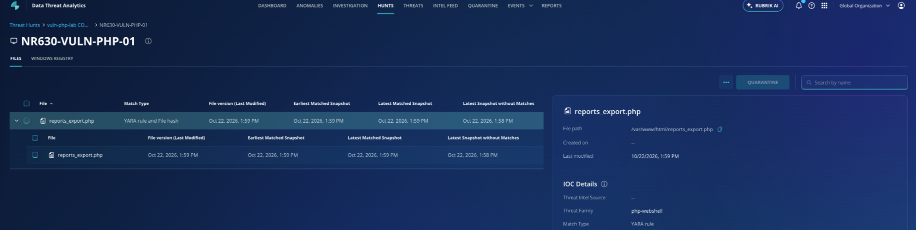Select the Hunts tab
This screenshot has height=230, width=916.
(x=385, y=6)
